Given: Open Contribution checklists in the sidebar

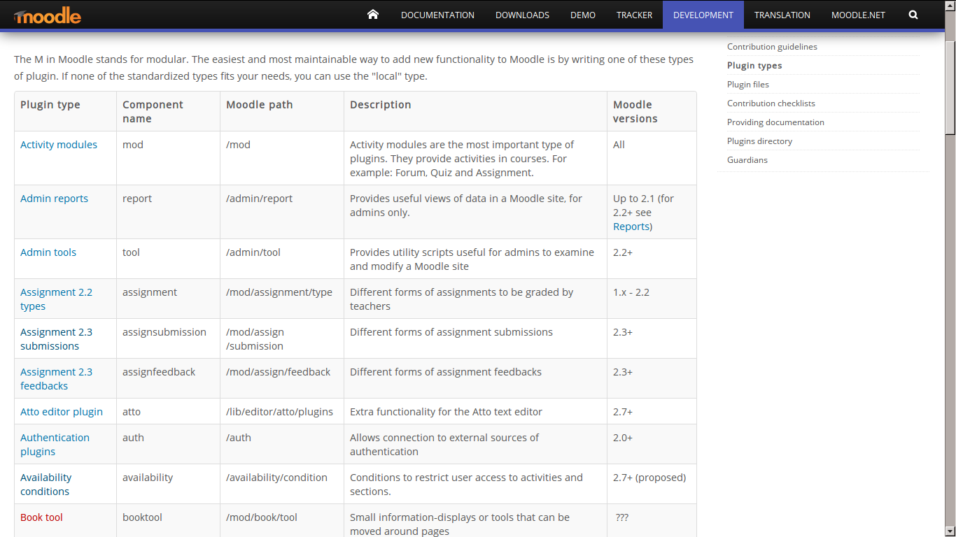Looking at the screenshot, I should pyautogui.click(x=771, y=103).
